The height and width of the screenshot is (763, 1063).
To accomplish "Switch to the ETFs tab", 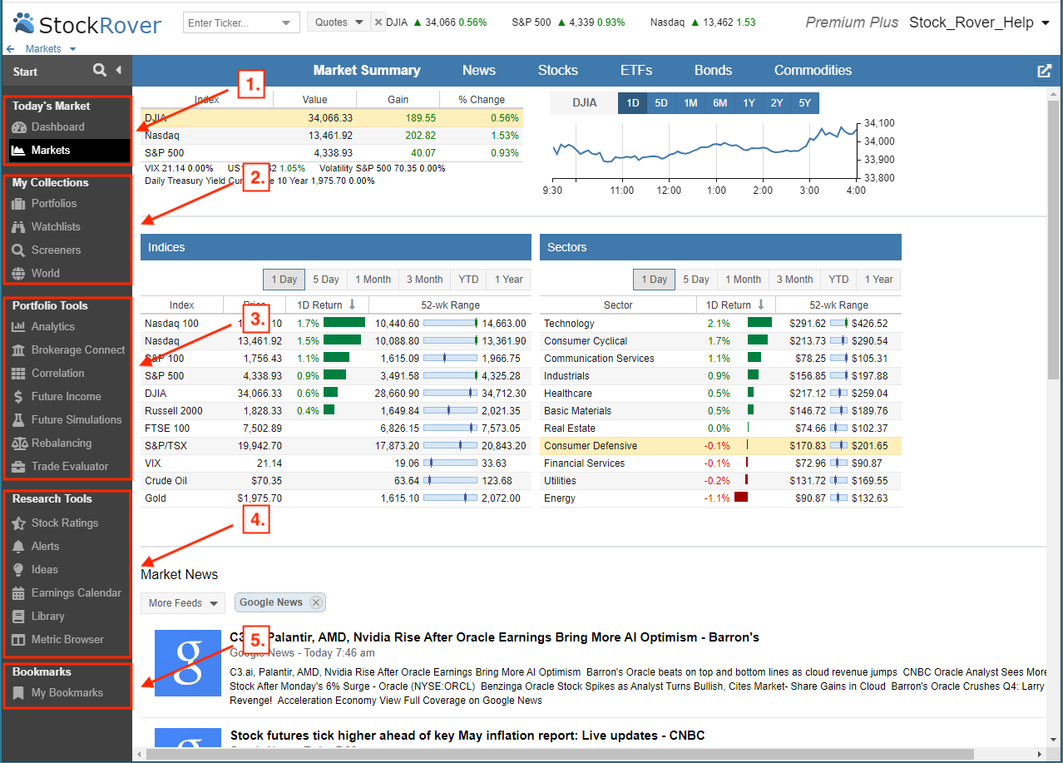I will click(x=636, y=71).
